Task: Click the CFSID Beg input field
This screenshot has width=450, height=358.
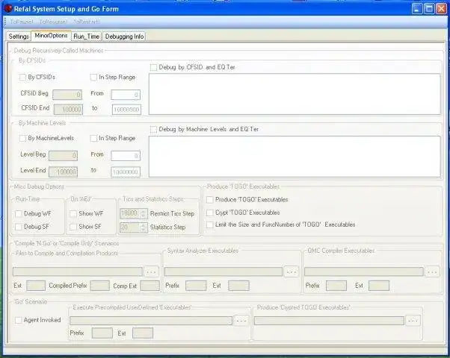Action: tap(67, 95)
